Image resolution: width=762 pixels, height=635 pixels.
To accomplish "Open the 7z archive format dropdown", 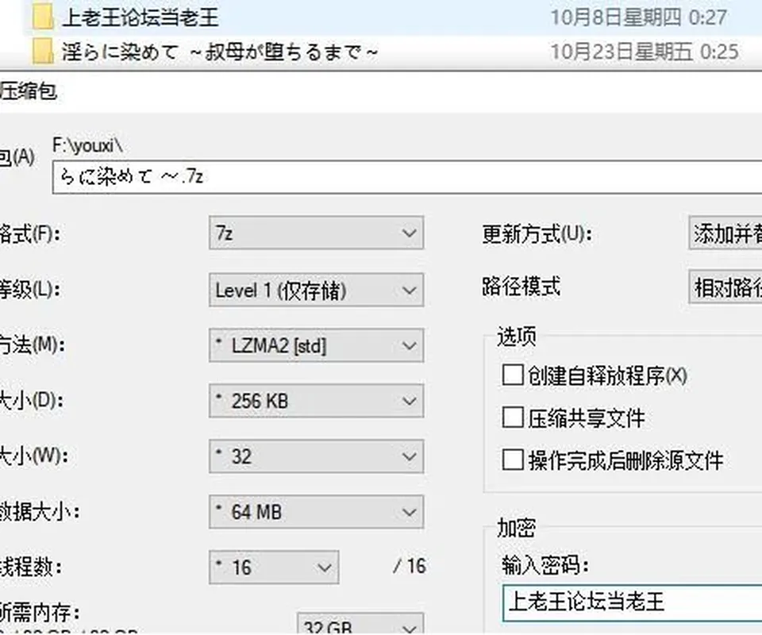I will pos(317,233).
